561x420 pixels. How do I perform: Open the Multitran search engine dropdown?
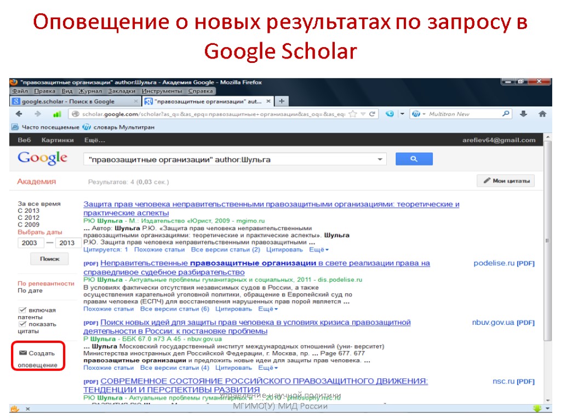point(424,114)
